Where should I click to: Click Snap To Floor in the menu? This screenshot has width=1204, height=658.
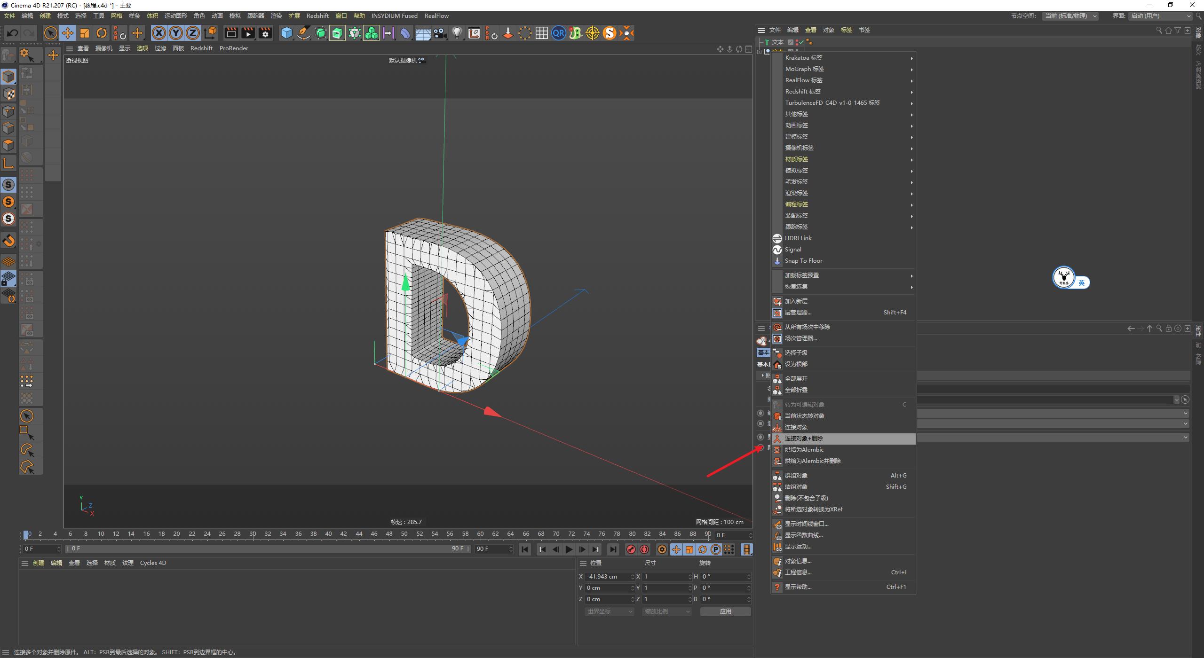[804, 260]
